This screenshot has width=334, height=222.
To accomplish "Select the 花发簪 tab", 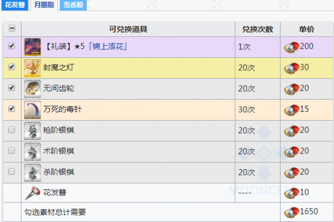I will pyautogui.click(x=14, y=4).
